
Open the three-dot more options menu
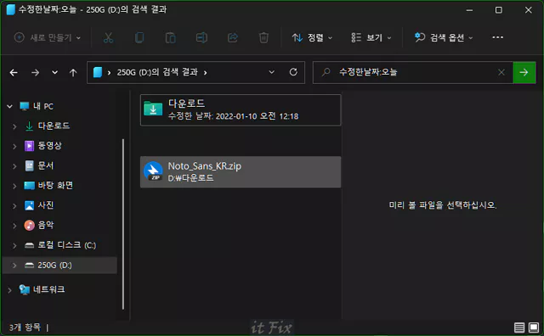[498, 37]
